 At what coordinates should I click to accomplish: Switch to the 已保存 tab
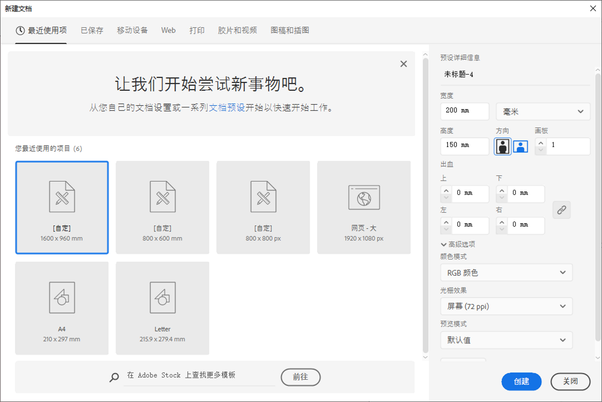point(92,30)
